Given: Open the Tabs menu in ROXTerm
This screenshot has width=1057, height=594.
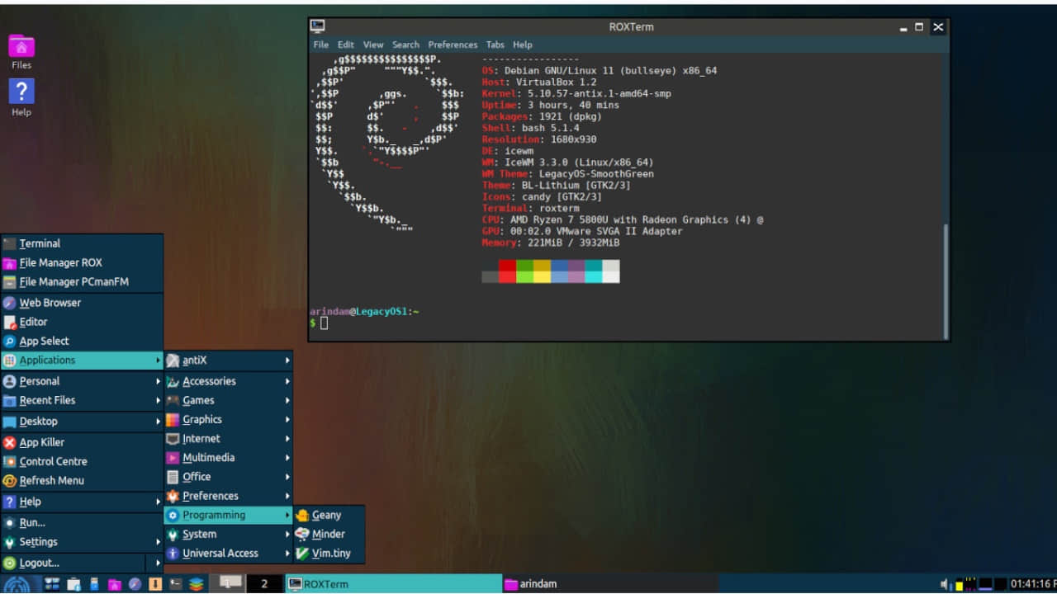Looking at the screenshot, I should [x=495, y=45].
